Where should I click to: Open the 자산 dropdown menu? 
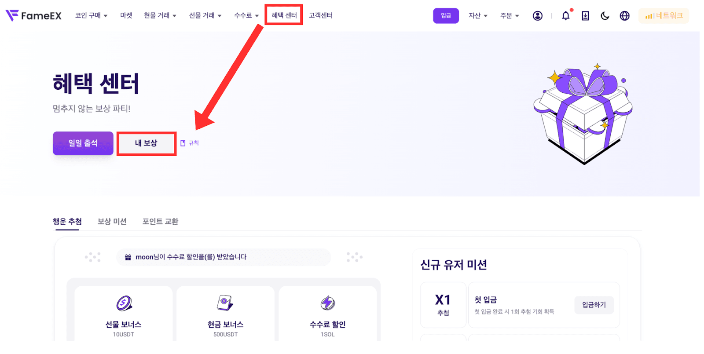click(478, 16)
